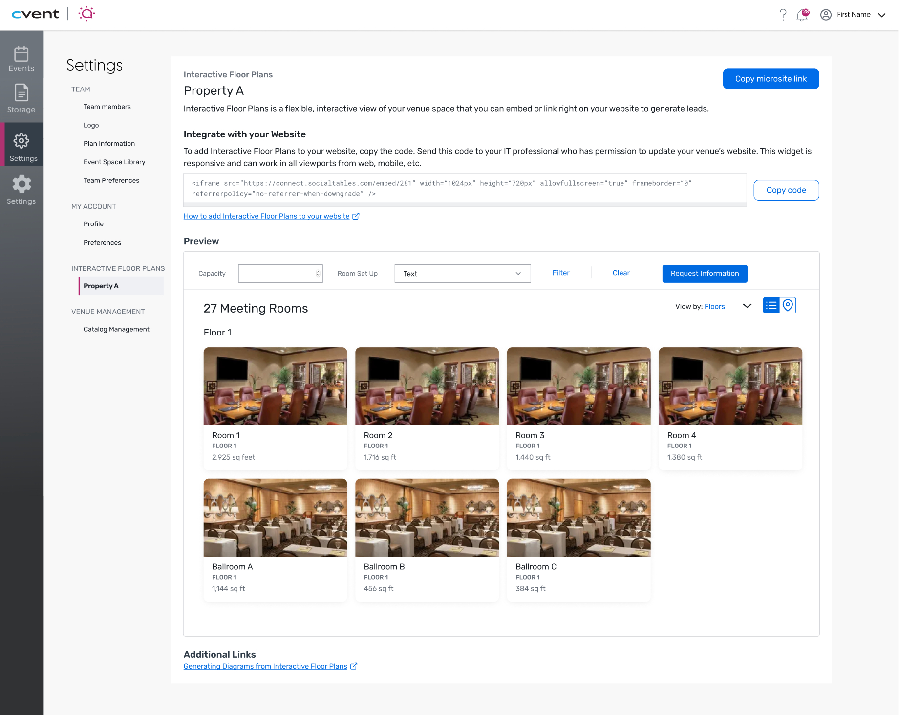Viewport: 899px width, 715px height.
Task: Open How to add Interactive Floor Plans link
Action: [266, 216]
